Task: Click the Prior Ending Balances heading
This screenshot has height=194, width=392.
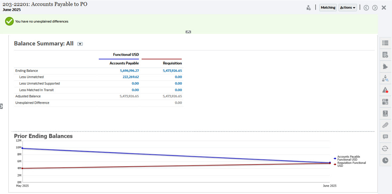Action: pyautogui.click(x=43, y=136)
